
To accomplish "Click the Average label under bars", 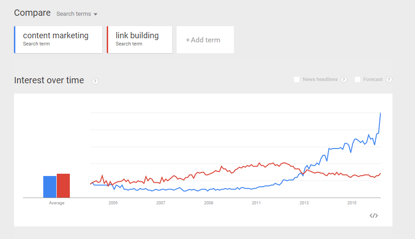I will tap(57, 203).
